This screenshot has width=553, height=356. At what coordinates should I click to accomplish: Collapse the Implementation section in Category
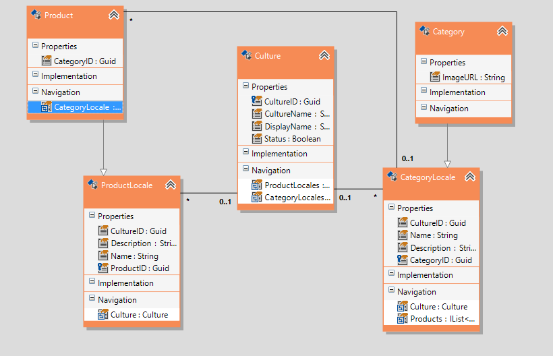(424, 90)
